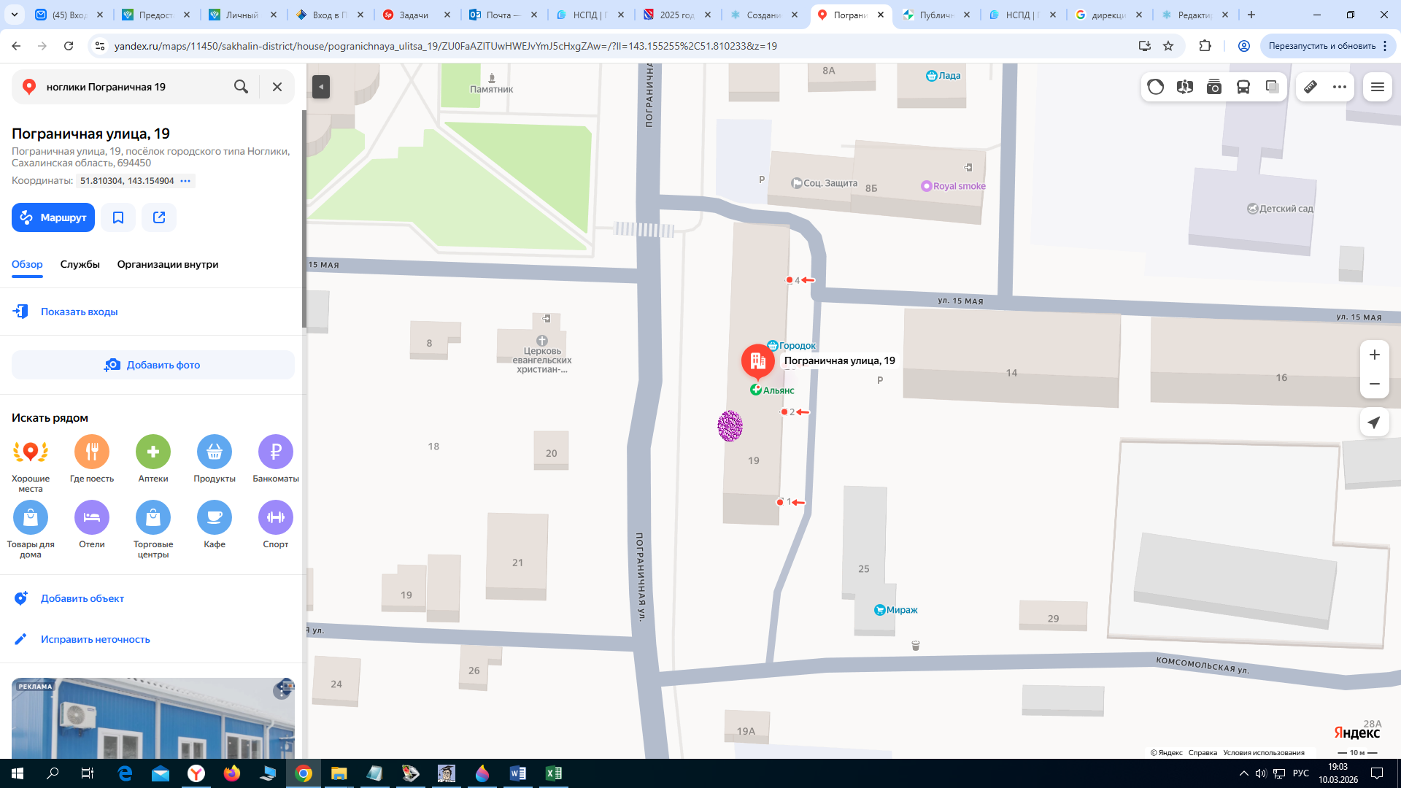Screen dimensions: 1401x788
Task: Select the Аптеки nearby icon
Action: coord(153,452)
